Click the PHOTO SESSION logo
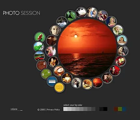Screen dimensions: 140x120 click(x=21, y=13)
